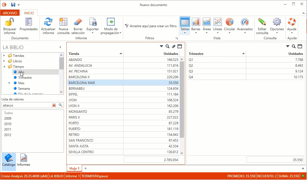The height and width of the screenshot is (180, 307).
Task: Switch to the Informes panel
Action: click(23, 160)
